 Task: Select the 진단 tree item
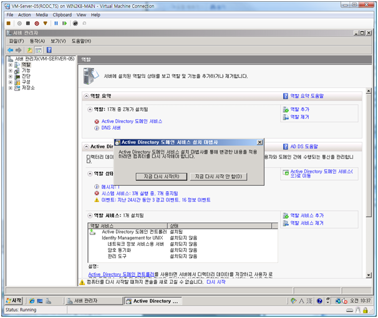coord(26,76)
